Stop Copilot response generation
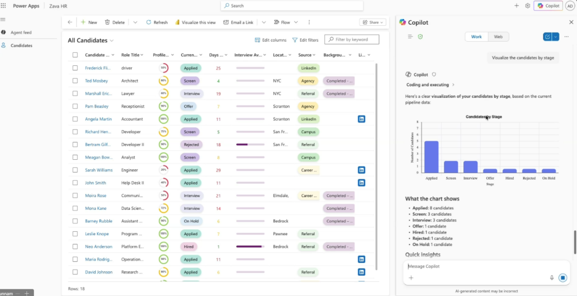Viewport: 577px width, 296px height. (x=562, y=277)
